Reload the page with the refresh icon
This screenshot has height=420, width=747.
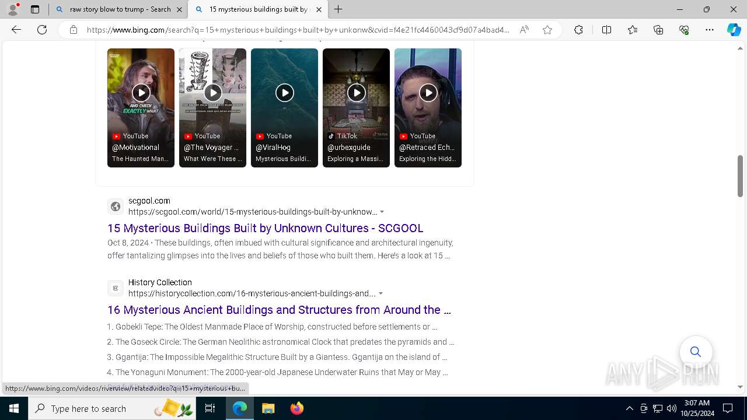pos(42,30)
